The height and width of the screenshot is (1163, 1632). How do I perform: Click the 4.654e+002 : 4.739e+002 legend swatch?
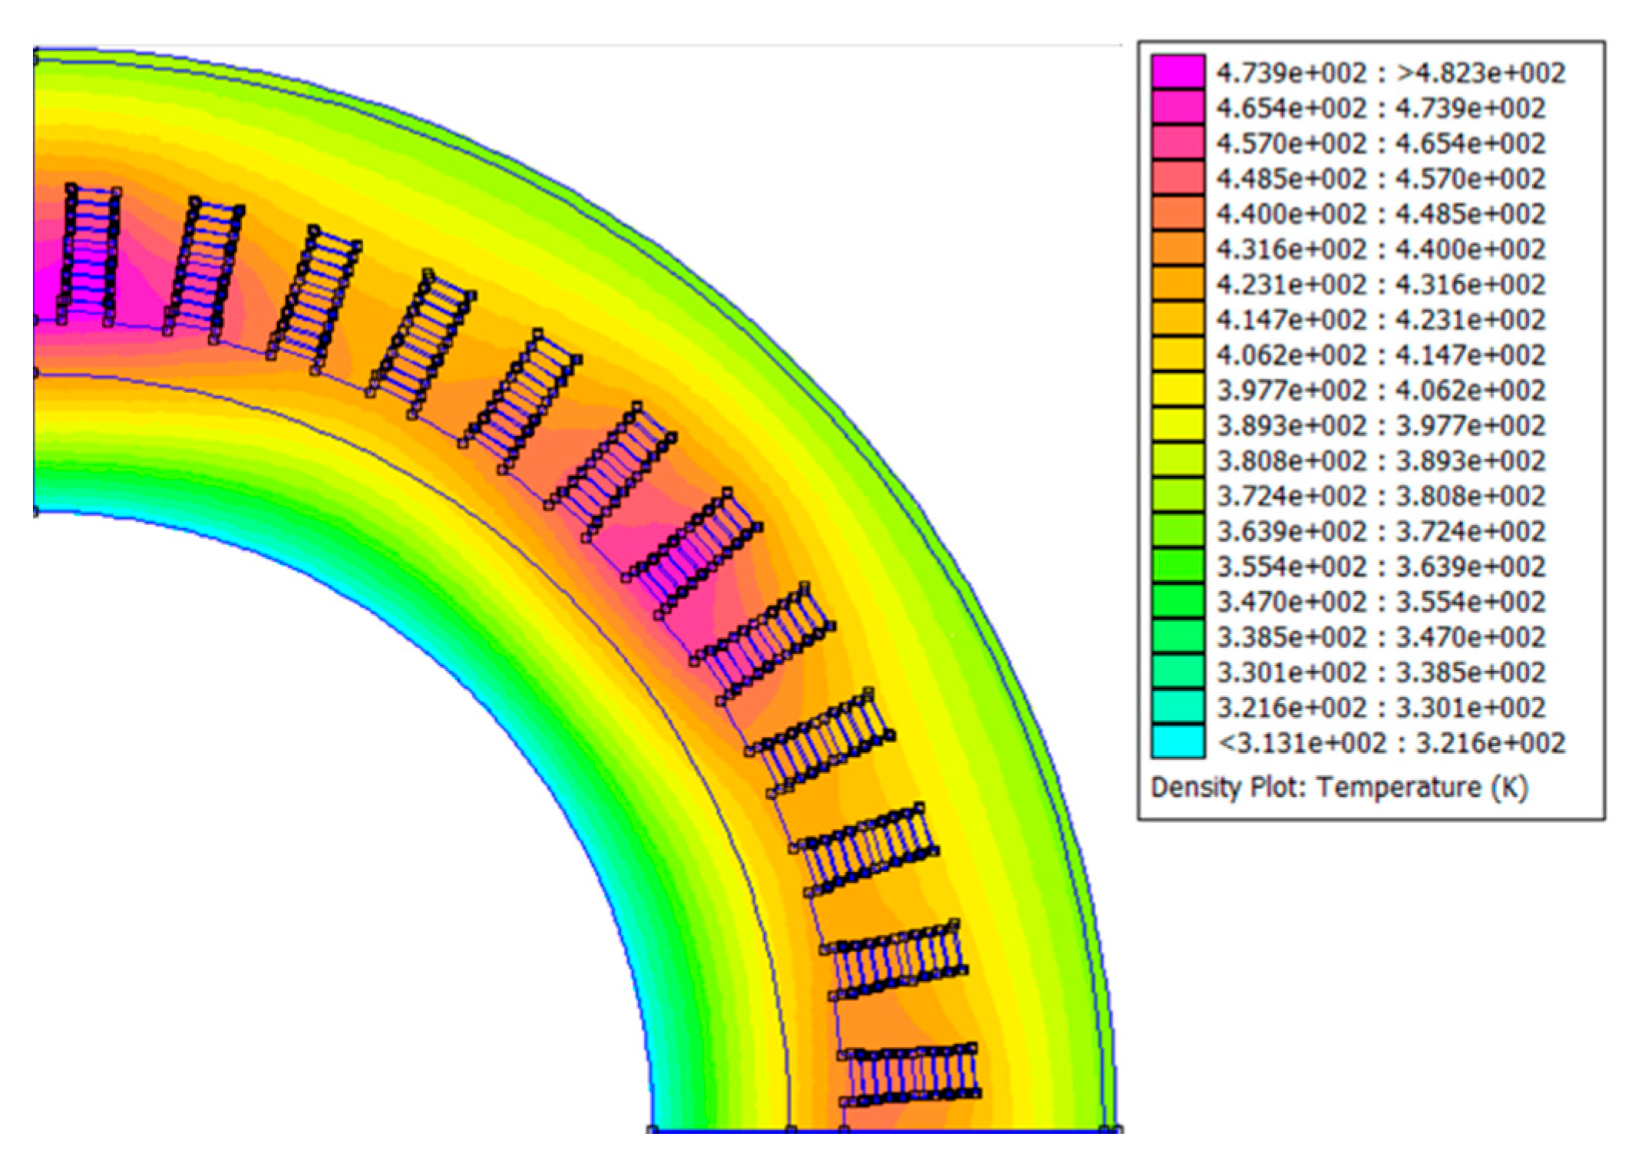1177,107
